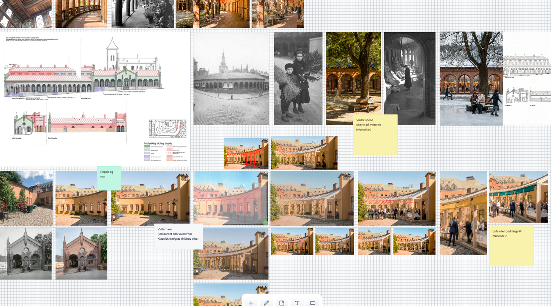
Task: Select the grayscale brick gatehouse photo
Action: [x=26, y=254]
